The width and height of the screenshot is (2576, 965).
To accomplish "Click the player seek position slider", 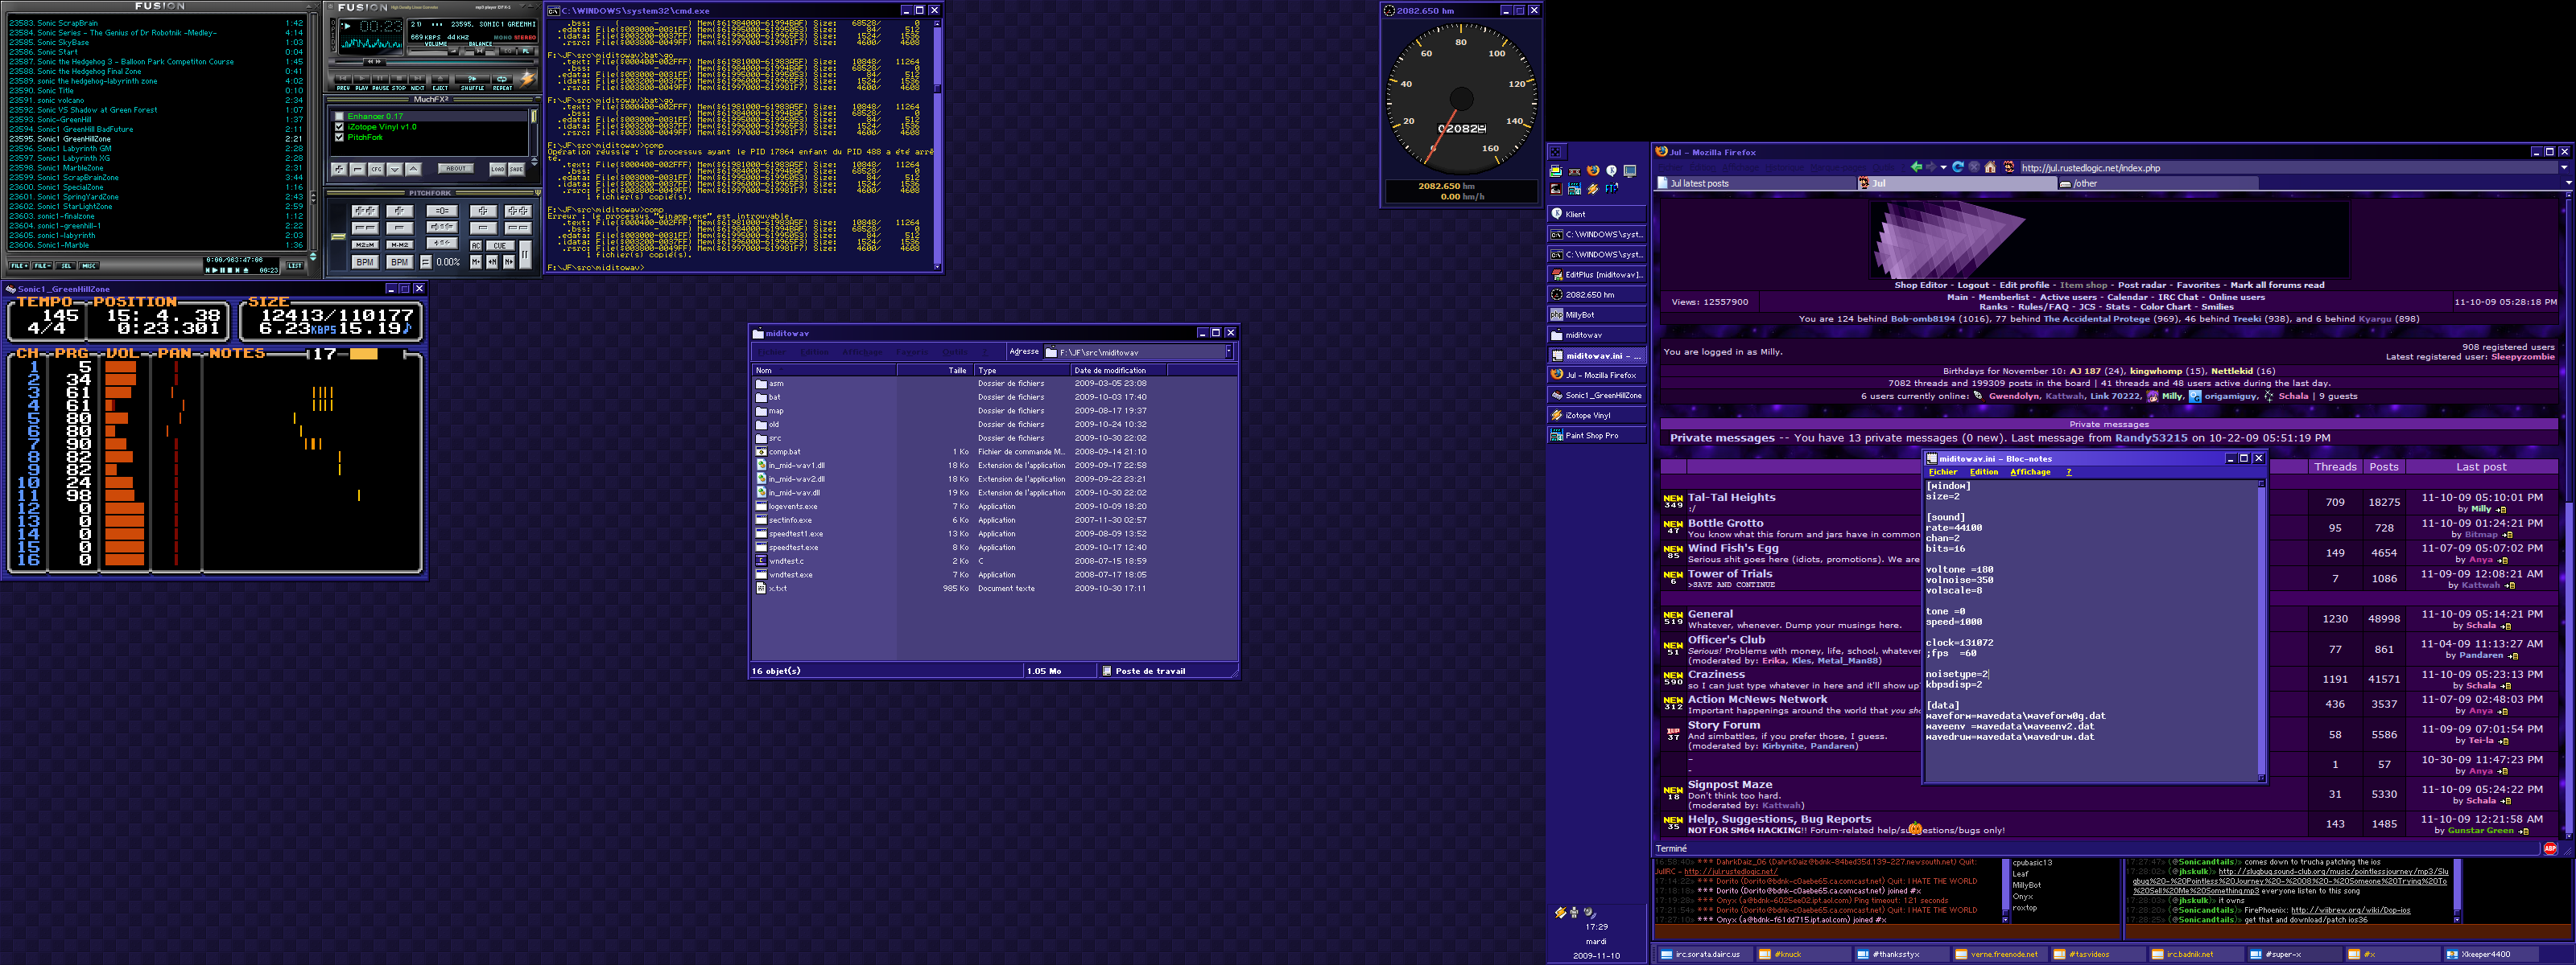I will coord(375,62).
